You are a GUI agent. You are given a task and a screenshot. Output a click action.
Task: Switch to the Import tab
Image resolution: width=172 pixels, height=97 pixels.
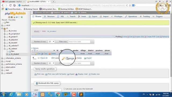tap(104, 16)
